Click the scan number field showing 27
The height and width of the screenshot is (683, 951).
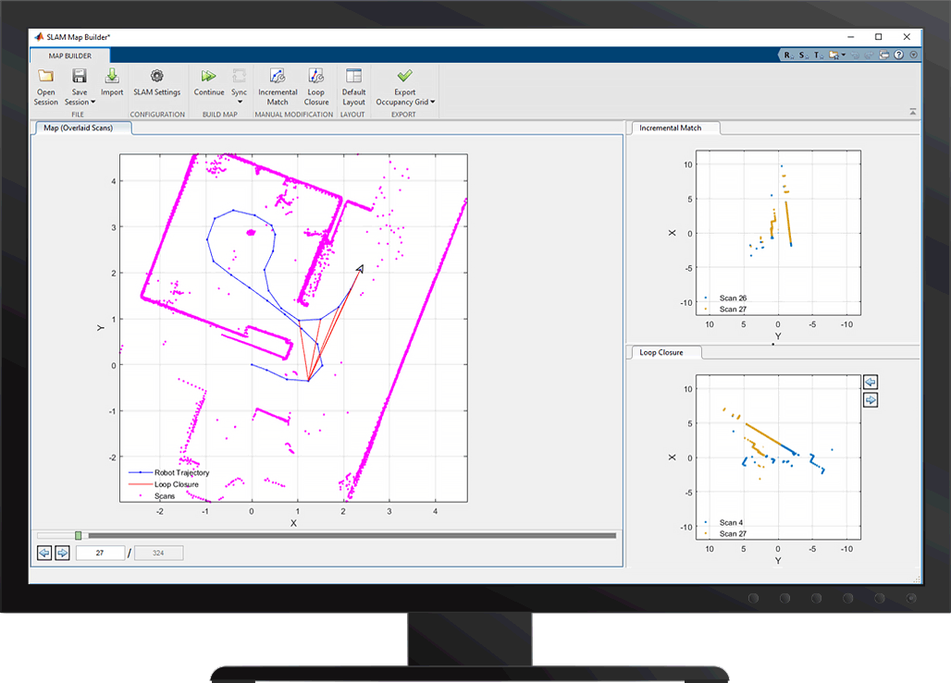[x=100, y=553]
